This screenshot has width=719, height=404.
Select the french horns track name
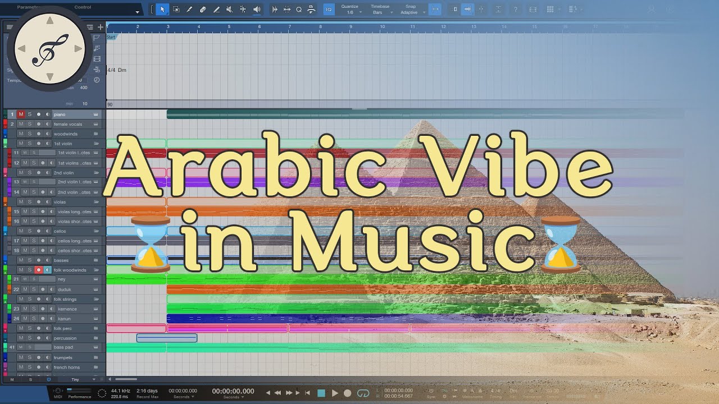[67, 368]
